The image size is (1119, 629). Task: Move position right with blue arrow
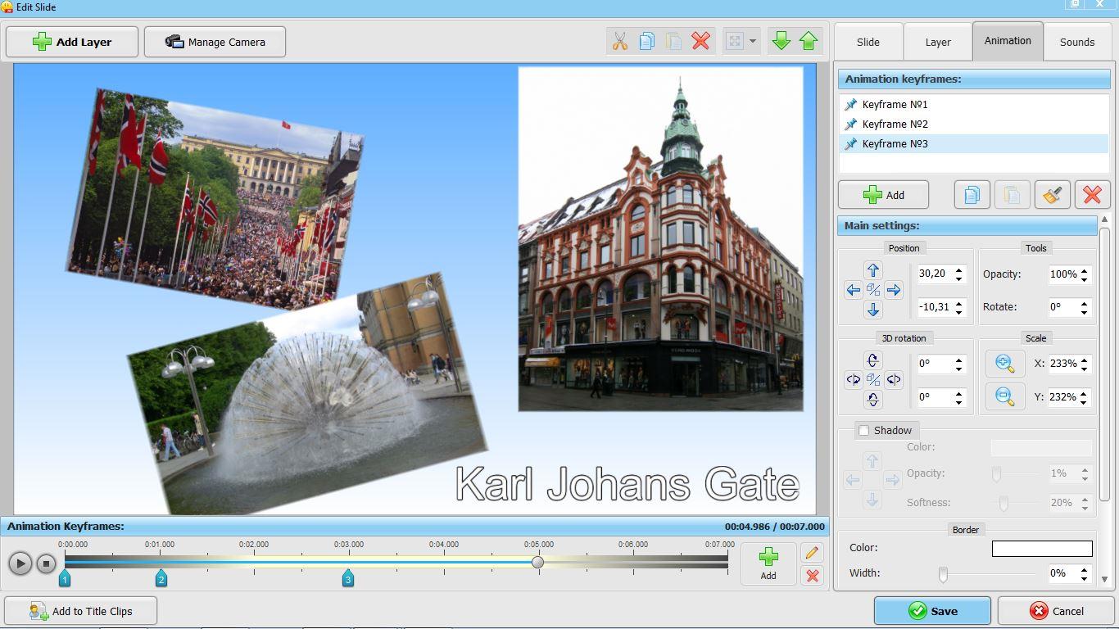pyautogui.click(x=893, y=290)
